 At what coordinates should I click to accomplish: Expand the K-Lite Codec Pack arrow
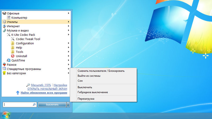[x=69, y=35]
